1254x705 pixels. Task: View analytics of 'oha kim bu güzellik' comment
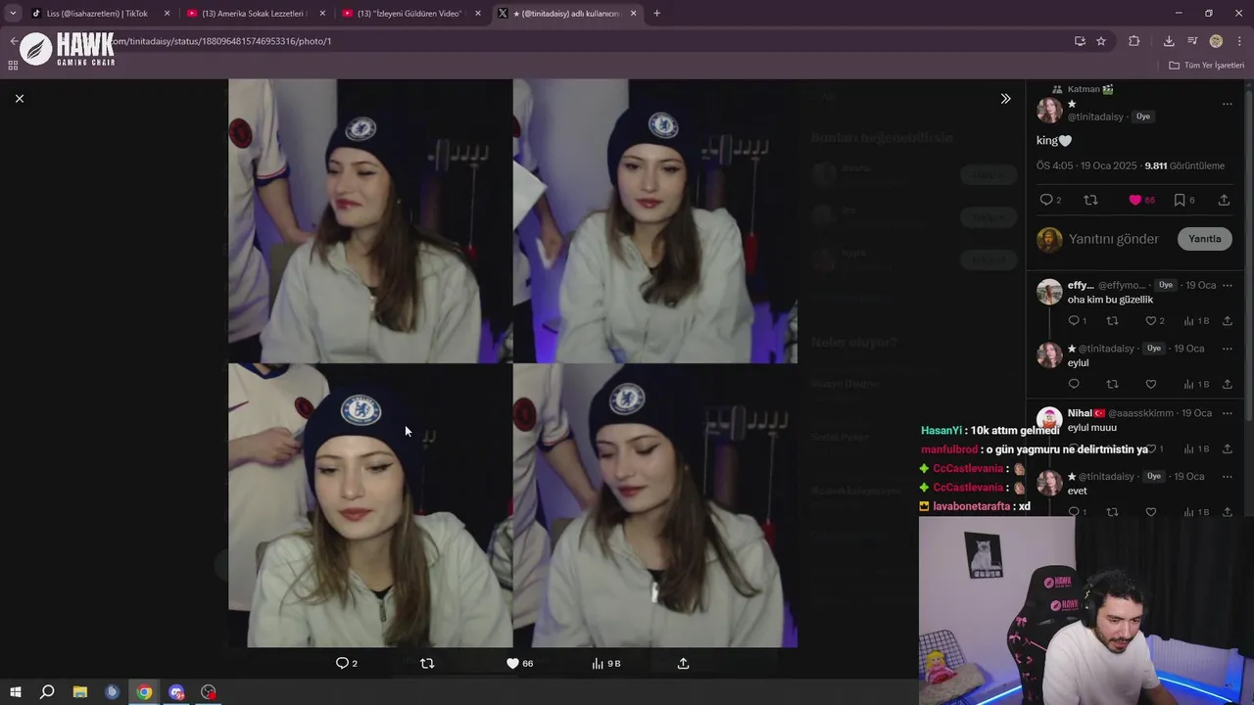tap(1189, 320)
